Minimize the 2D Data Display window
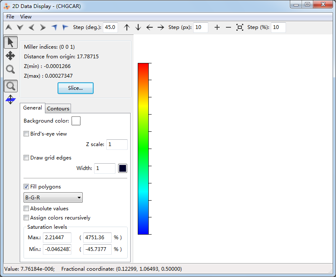336x277 pixels. coord(296,5)
